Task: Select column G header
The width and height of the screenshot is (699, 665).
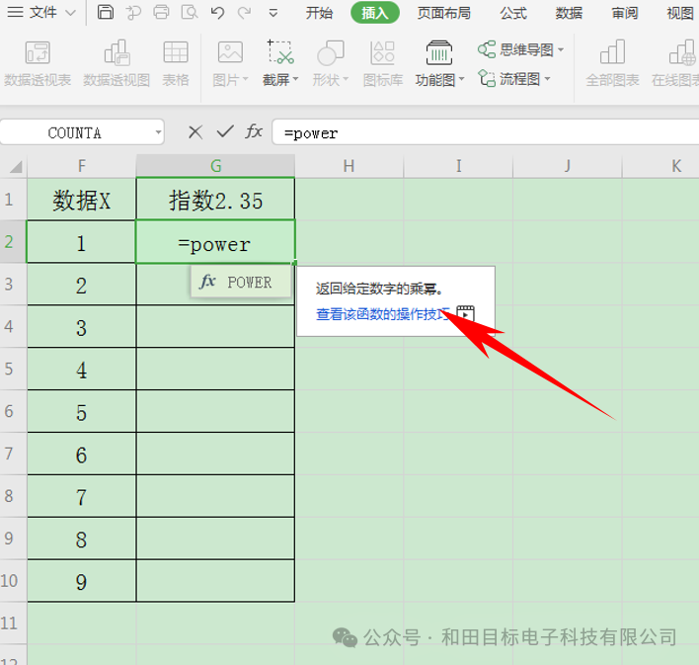Action: 215,166
